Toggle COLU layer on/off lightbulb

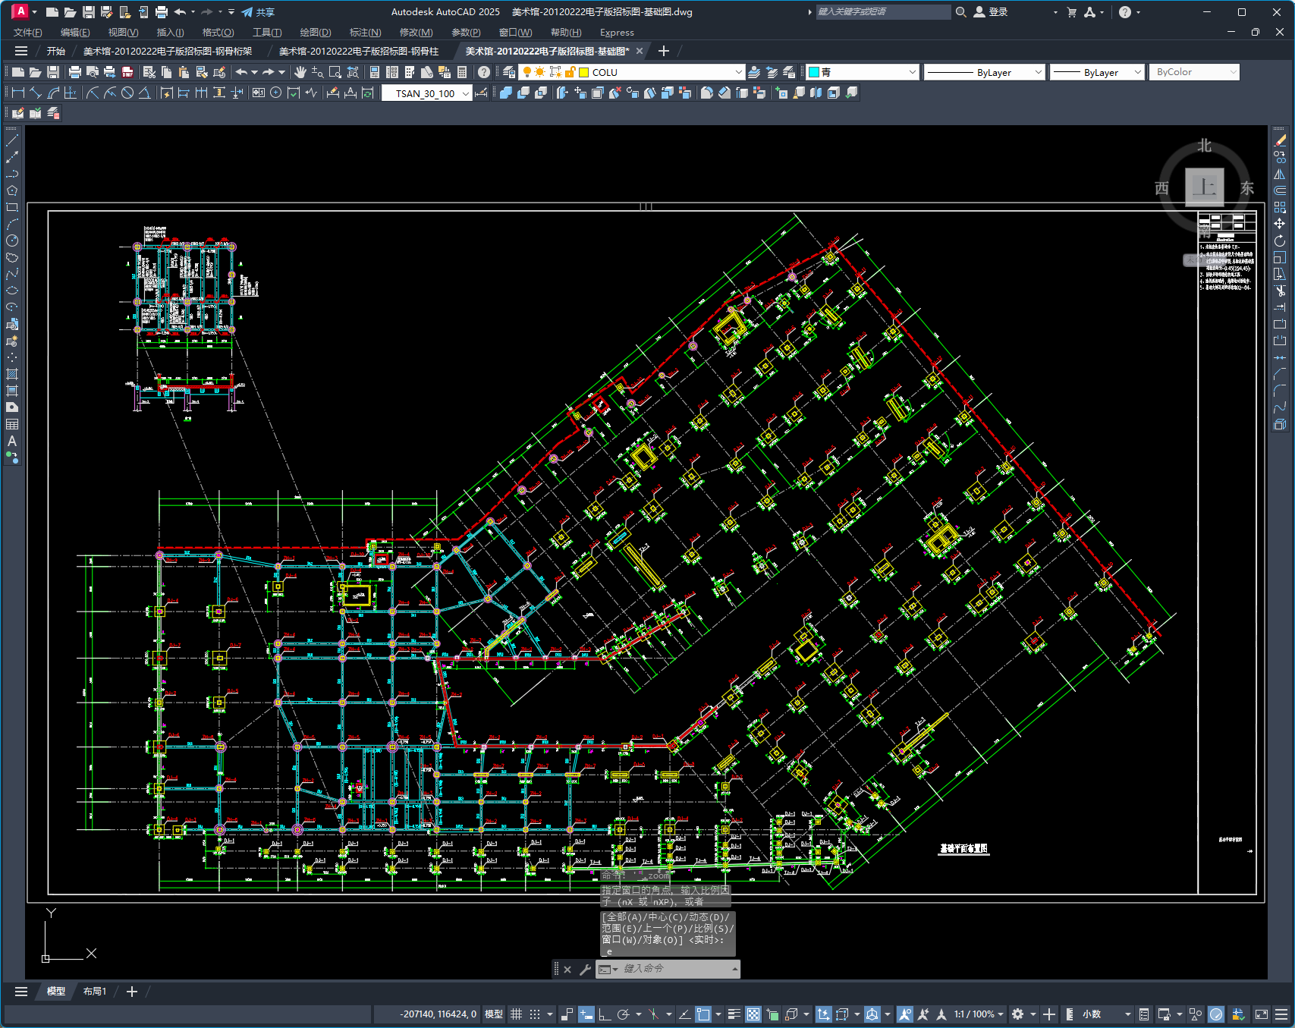tap(527, 72)
